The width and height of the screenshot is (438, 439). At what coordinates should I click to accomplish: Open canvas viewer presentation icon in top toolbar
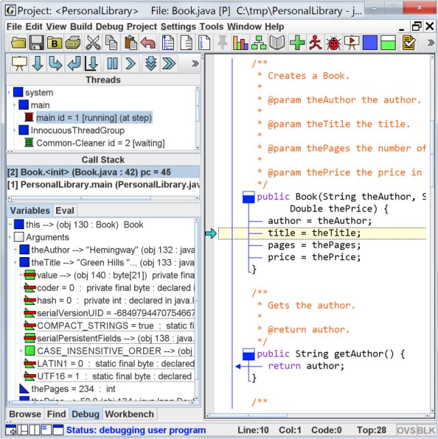tap(352, 43)
